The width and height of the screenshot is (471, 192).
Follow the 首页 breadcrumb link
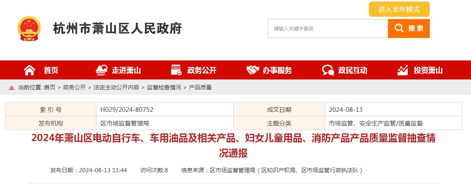[x=50, y=87]
